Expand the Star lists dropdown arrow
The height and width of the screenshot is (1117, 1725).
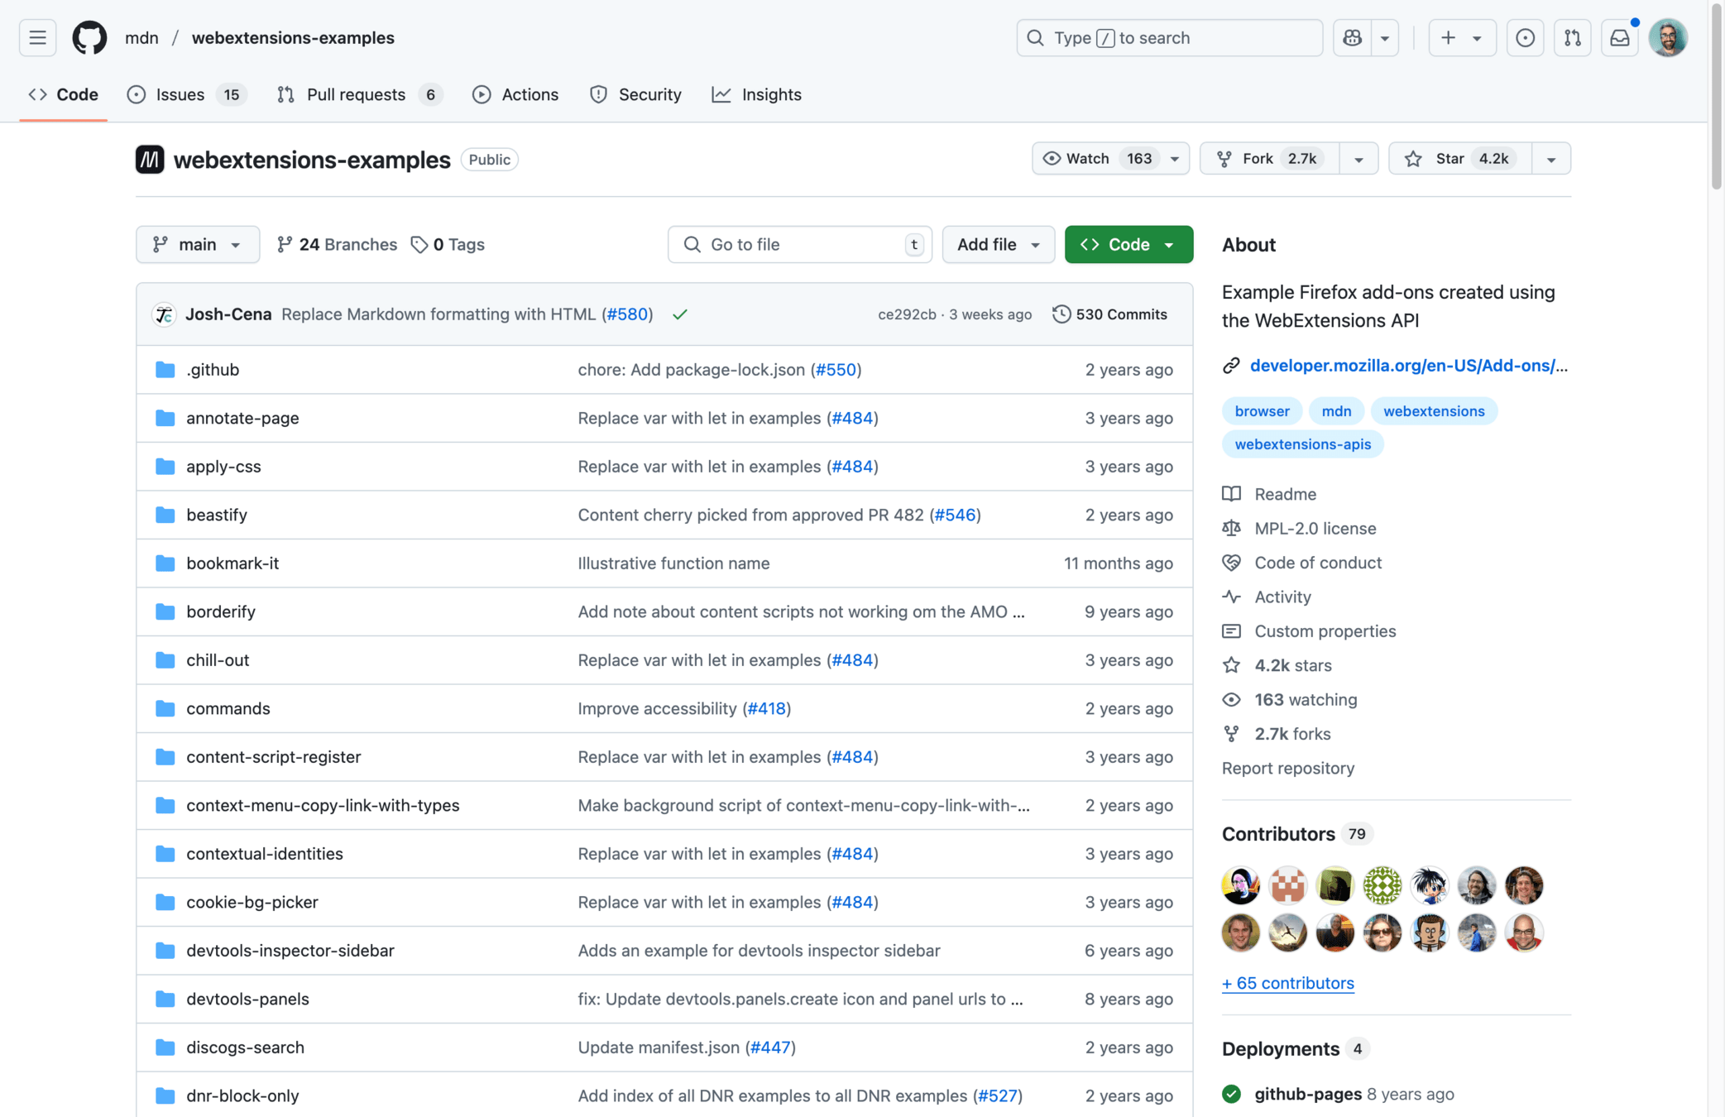tap(1551, 159)
